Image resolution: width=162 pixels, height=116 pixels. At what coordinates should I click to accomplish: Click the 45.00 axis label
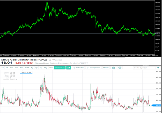158,71
